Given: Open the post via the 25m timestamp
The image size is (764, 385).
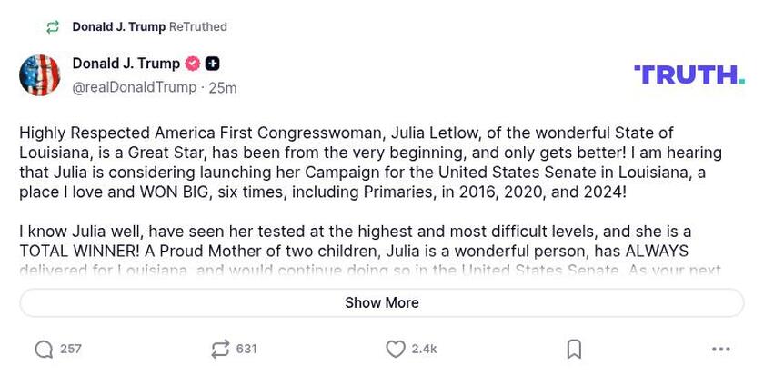Looking at the screenshot, I should (223, 88).
